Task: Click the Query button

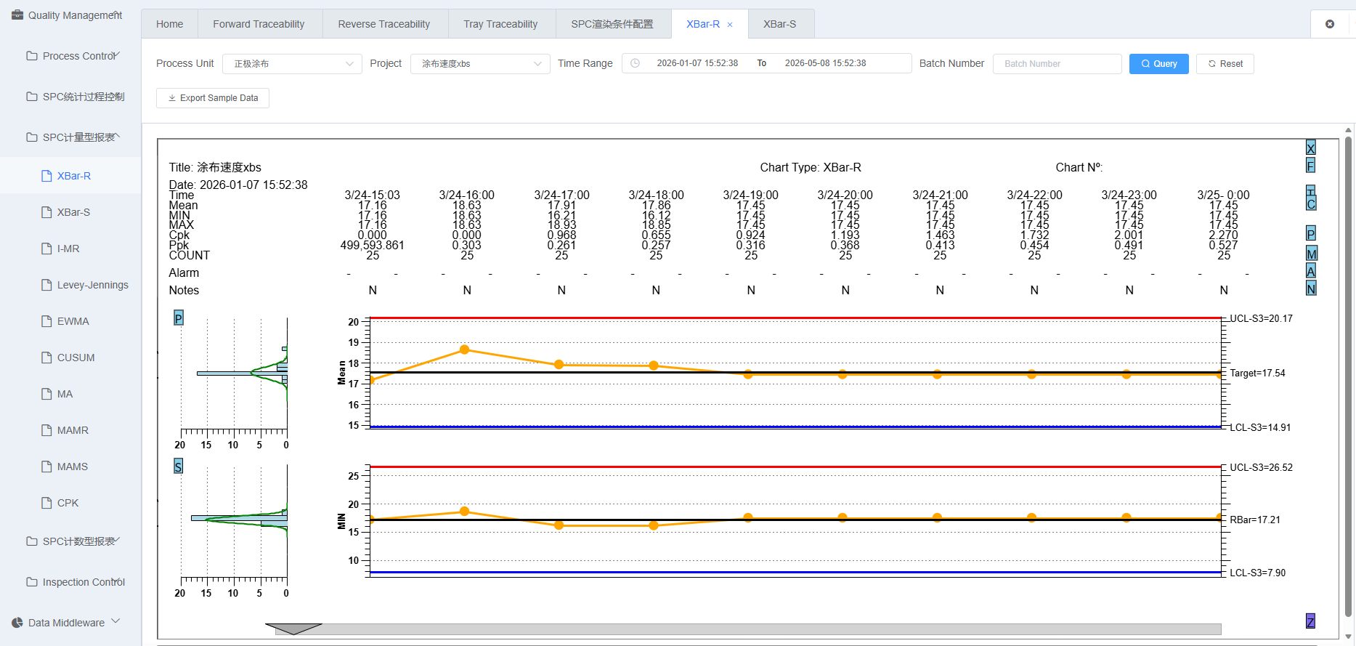Action: [x=1158, y=64]
